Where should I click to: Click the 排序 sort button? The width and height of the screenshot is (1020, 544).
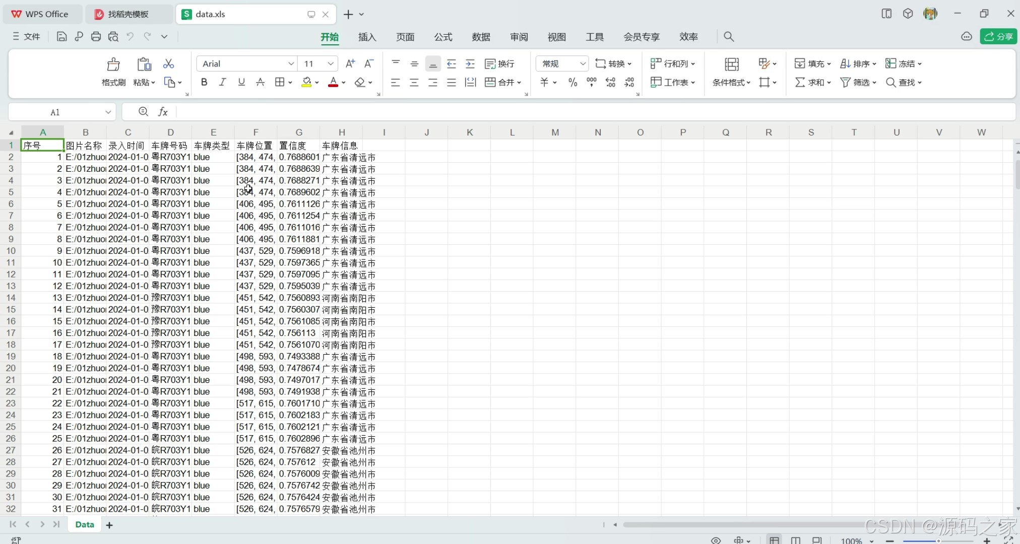(858, 63)
